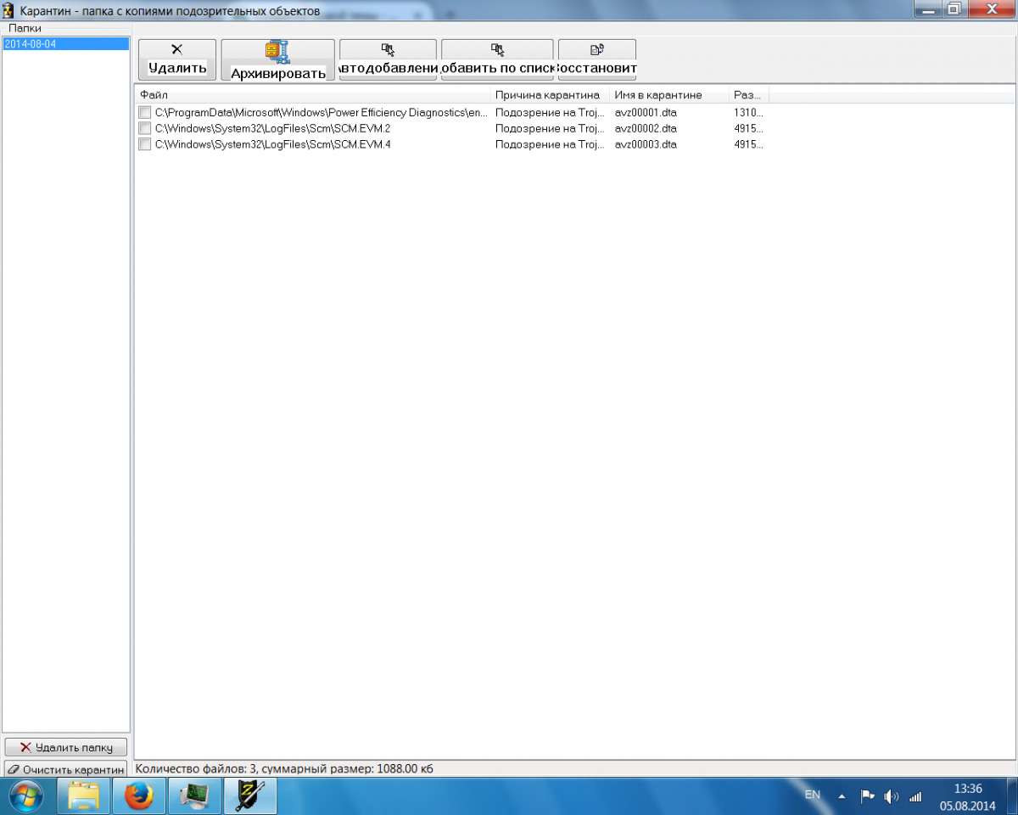This screenshot has height=815, width=1018.
Task: Click the Архивировать archive button
Action: [x=278, y=60]
